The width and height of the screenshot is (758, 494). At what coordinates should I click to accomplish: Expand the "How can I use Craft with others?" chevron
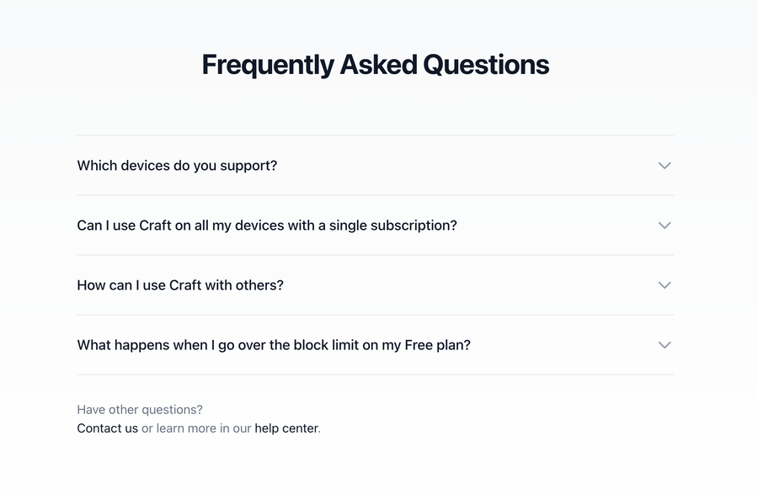pyautogui.click(x=665, y=285)
